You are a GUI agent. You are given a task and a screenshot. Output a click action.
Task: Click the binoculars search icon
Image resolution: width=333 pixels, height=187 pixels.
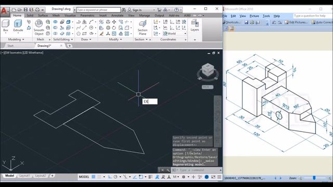pos(123,10)
